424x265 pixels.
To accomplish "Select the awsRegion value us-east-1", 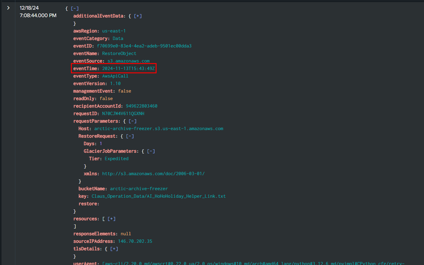I will coord(114,31).
